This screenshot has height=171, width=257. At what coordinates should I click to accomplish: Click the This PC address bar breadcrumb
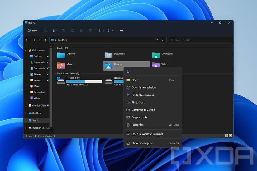[61, 40]
